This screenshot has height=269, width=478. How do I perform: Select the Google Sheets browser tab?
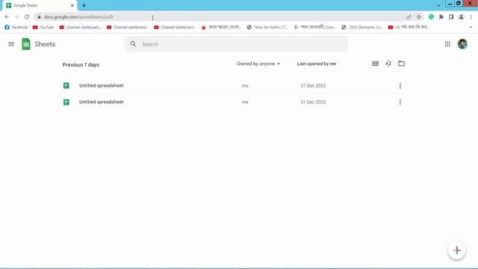click(x=40, y=5)
